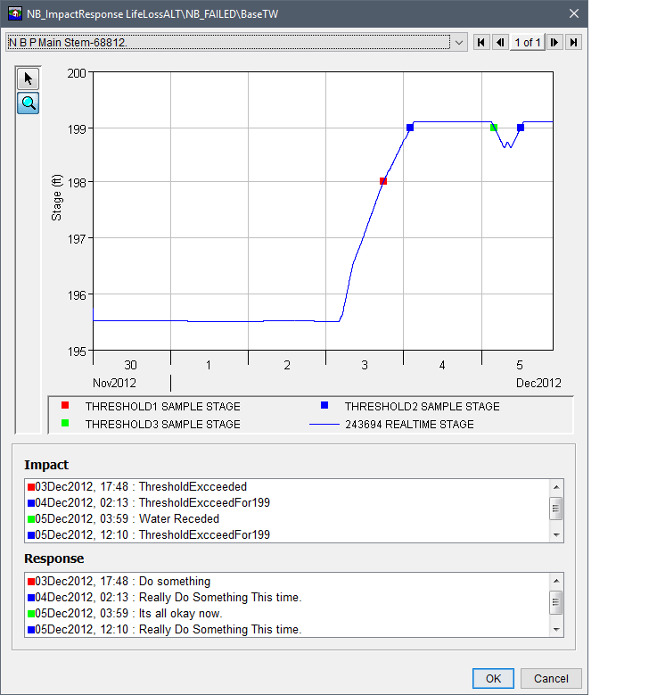The height and width of the screenshot is (695, 657).
Task: Click the Response list scroll up arrow
Action: [556, 581]
